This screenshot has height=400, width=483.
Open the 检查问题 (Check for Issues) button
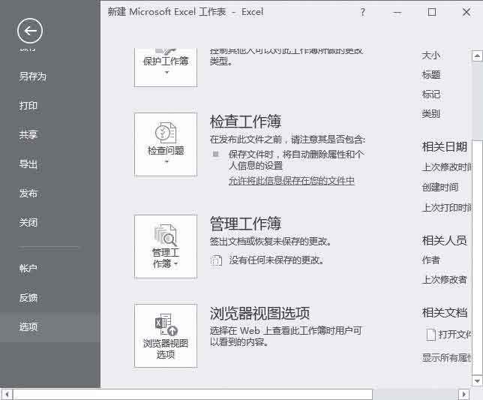coord(166,144)
